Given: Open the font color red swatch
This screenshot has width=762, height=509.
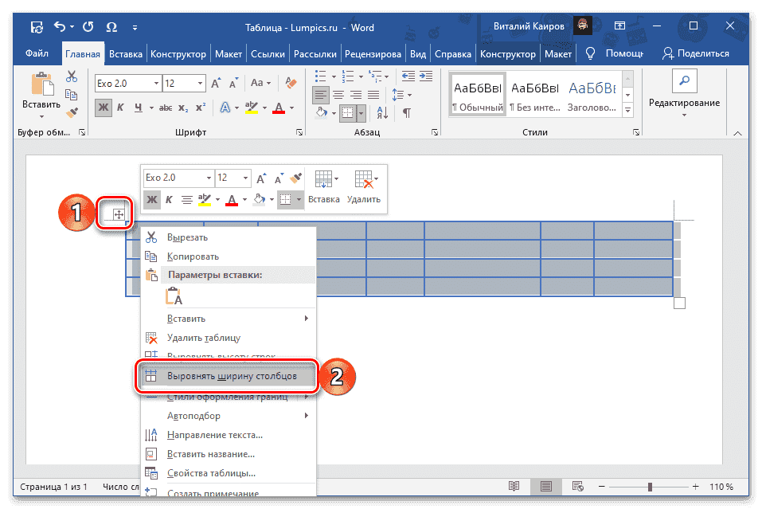Looking at the screenshot, I should [278, 108].
